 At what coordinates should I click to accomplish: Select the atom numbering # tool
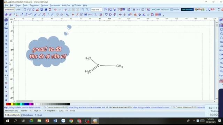pos(6,100)
